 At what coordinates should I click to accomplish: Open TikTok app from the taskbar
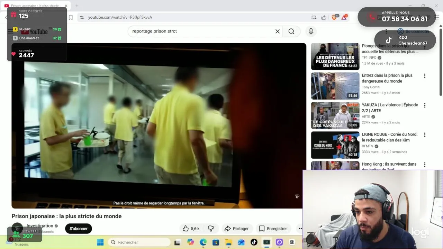click(x=254, y=242)
